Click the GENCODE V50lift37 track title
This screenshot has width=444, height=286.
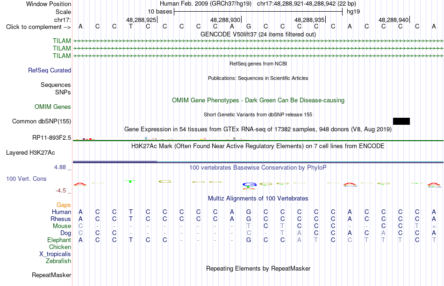pos(258,34)
